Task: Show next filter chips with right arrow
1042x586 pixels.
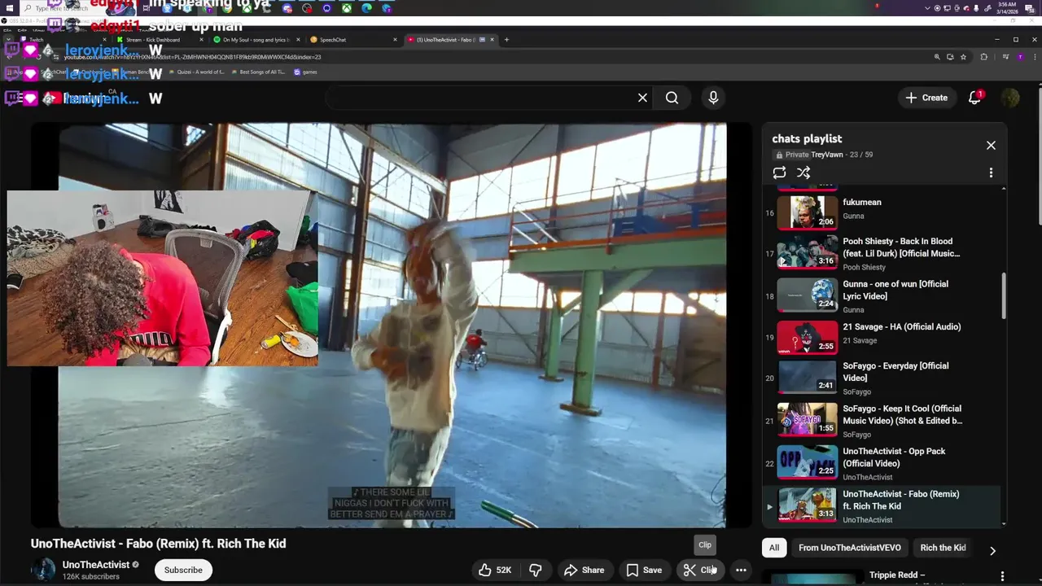Action: (x=992, y=550)
